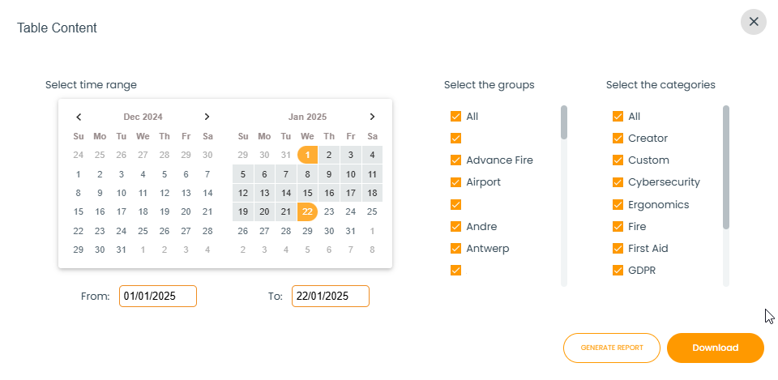The height and width of the screenshot is (380, 778).
Task: Select December 25 in Dec 2024 calendar
Action: click(x=122, y=231)
